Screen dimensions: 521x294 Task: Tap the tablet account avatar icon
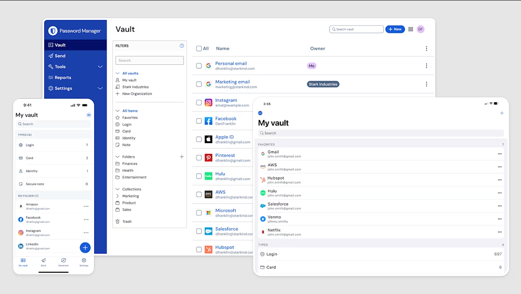point(260,113)
